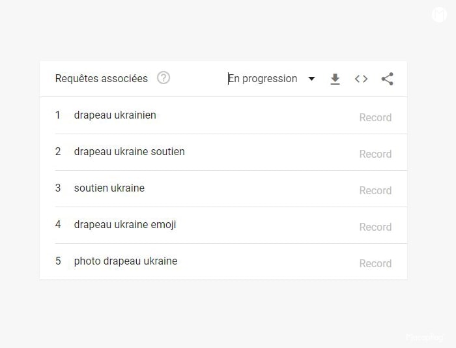Share the related queries widget
Image resolution: width=456 pixels, height=348 pixels.
(x=387, y=79)
